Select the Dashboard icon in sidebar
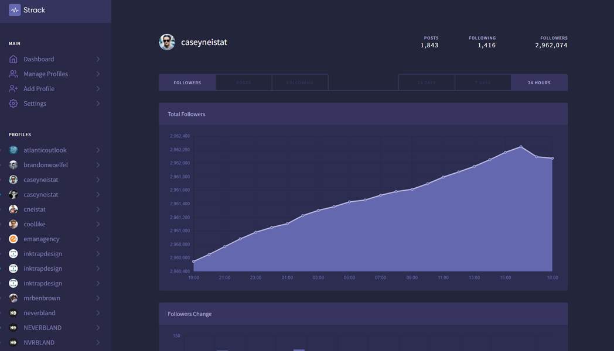Viewport: 614px width, 351px height. [x=13, y=58]
